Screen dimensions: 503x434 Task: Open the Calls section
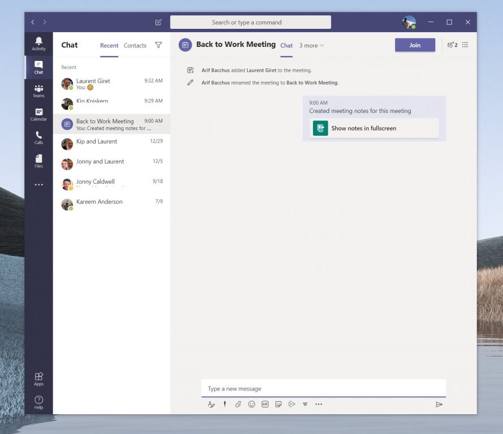pos(38,138)
